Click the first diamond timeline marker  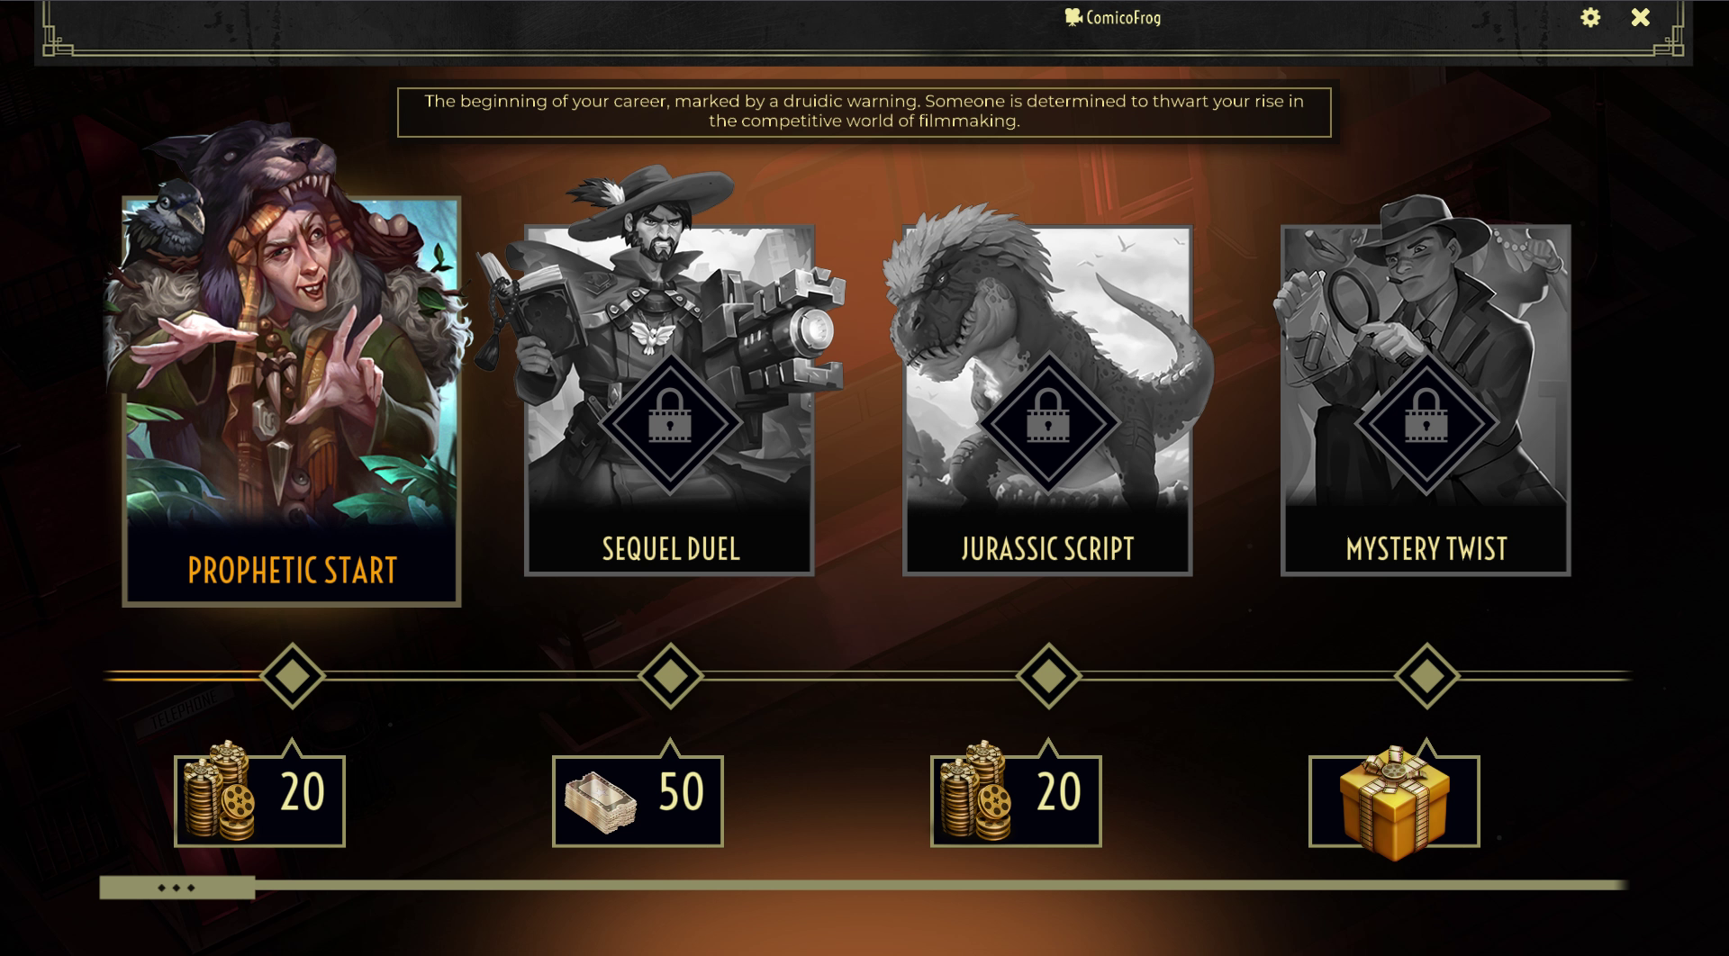point(292,675)
